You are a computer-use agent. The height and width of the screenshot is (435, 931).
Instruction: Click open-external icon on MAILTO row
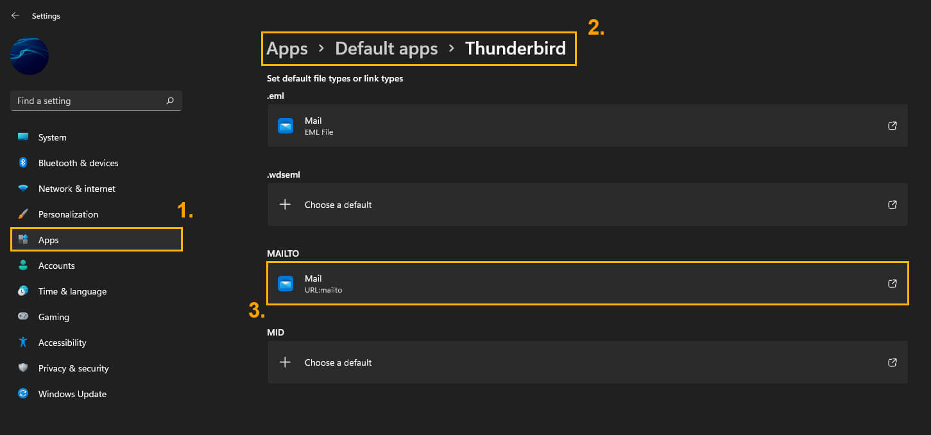point(892,284)
